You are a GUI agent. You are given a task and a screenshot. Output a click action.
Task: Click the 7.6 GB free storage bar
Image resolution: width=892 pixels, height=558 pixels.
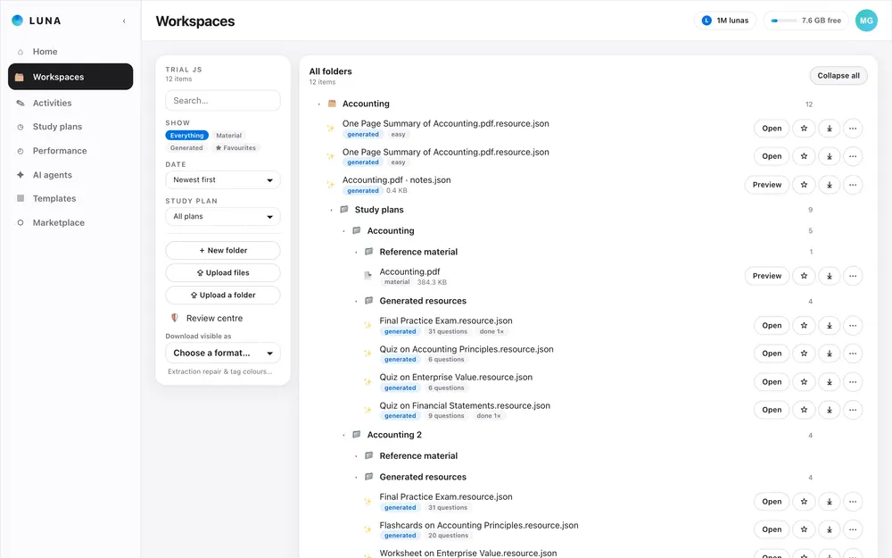pyautogui.click(x=805, y=21)
